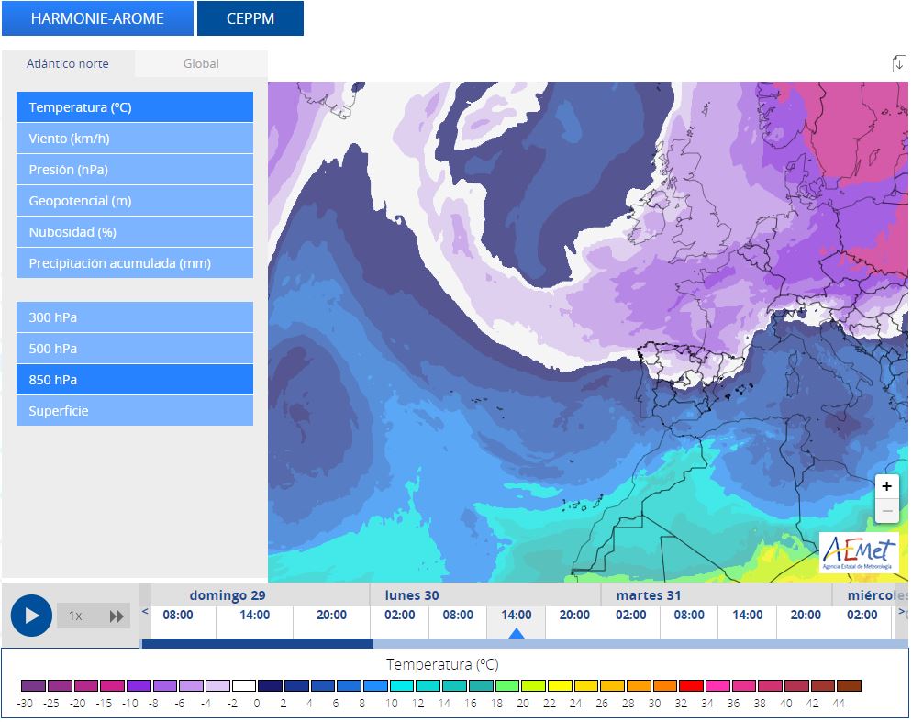Screen dimensions: 912x722
Task: Display Precipitación acumulada (mm)
Action: point(134,263)
